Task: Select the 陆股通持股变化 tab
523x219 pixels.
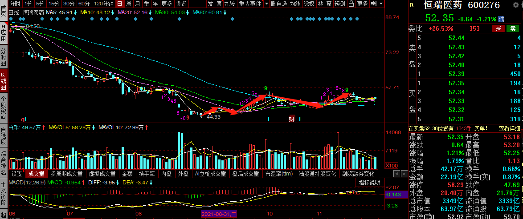Action: tap(317, 174)
